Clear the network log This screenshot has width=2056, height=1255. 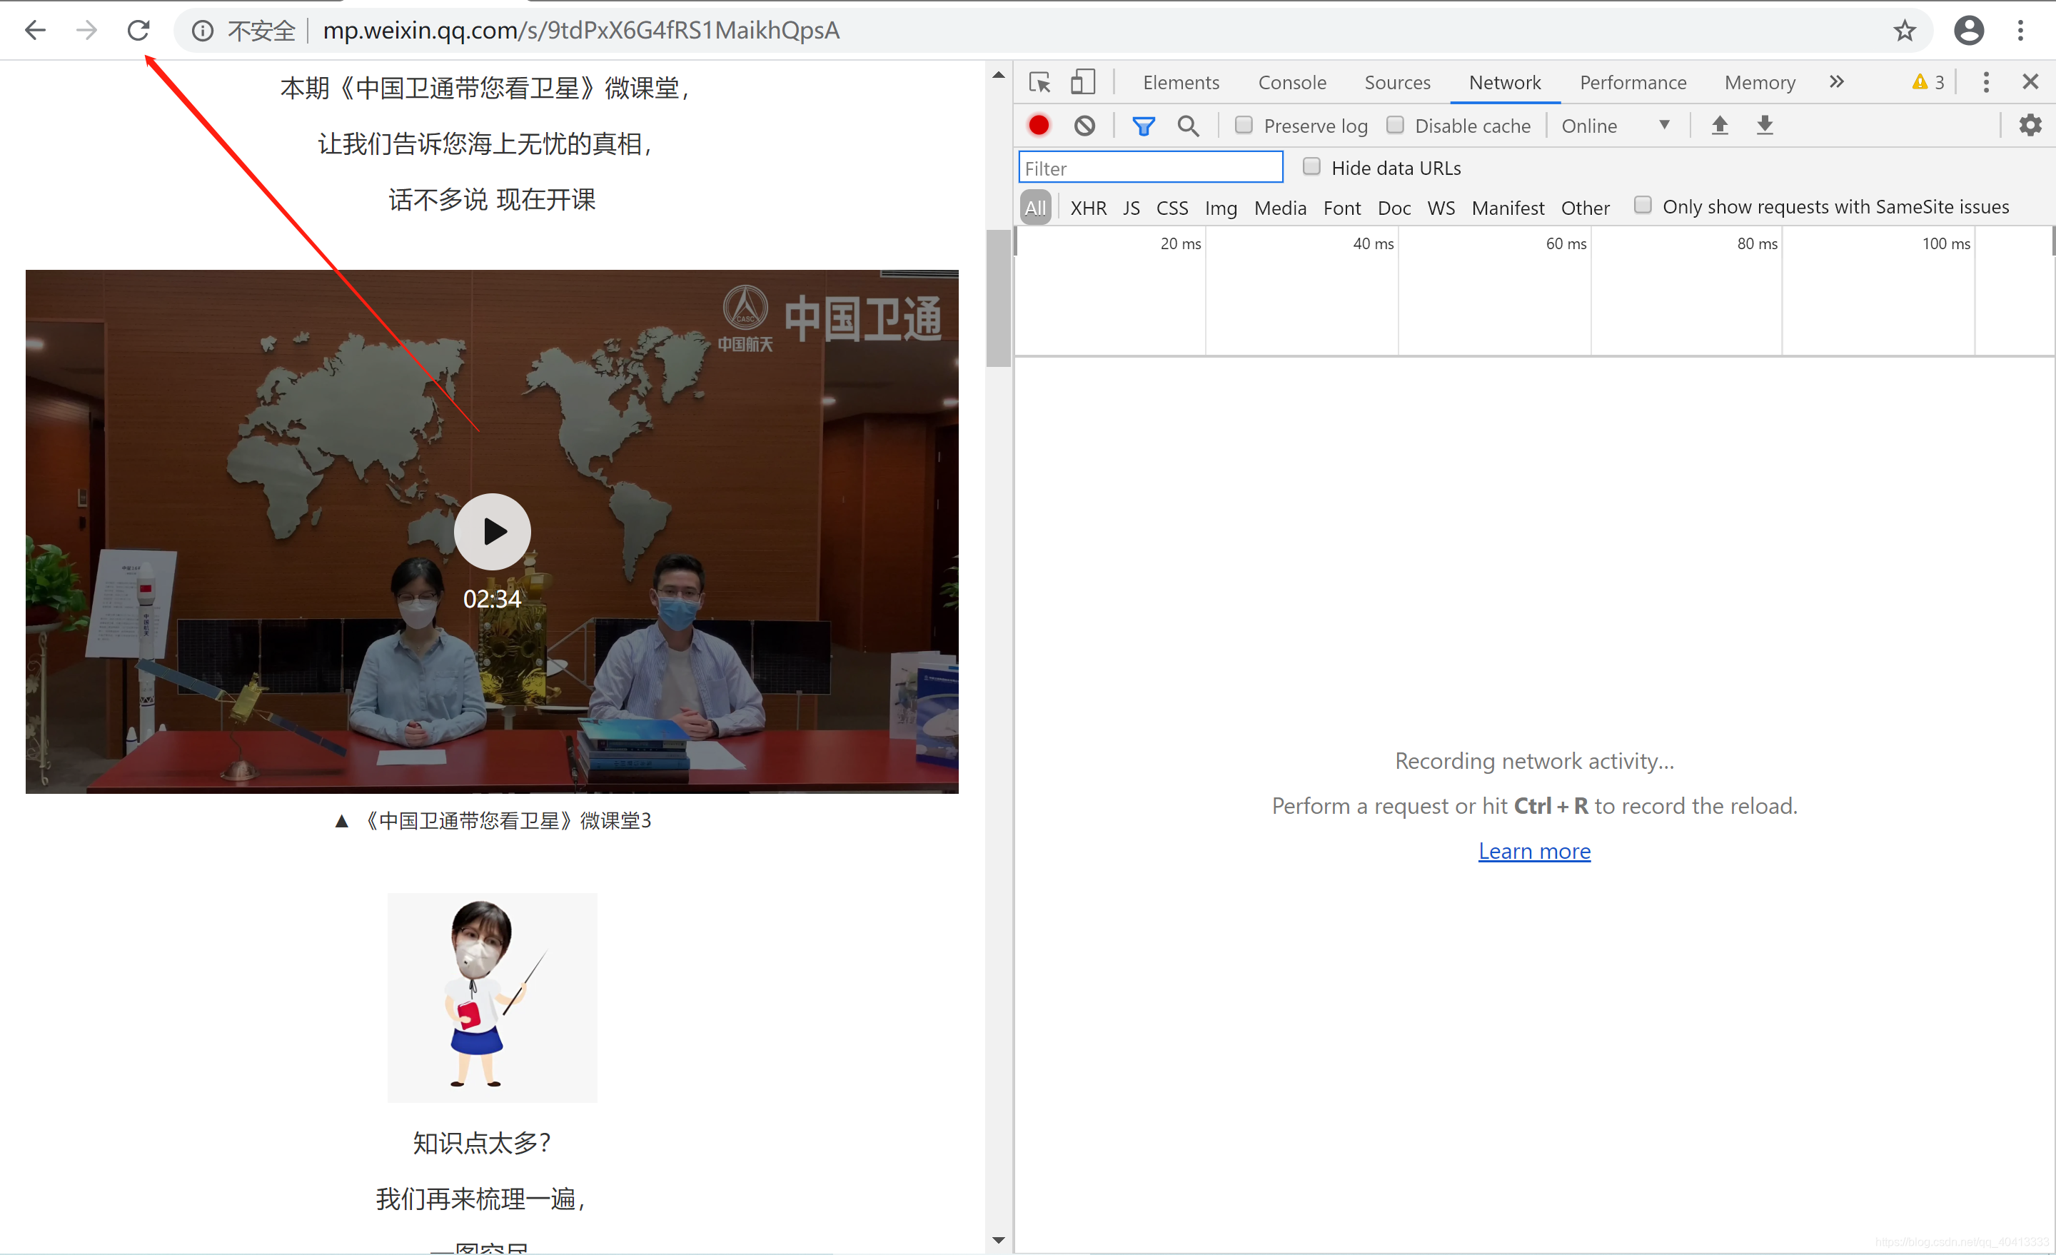tap(1084, 125)
